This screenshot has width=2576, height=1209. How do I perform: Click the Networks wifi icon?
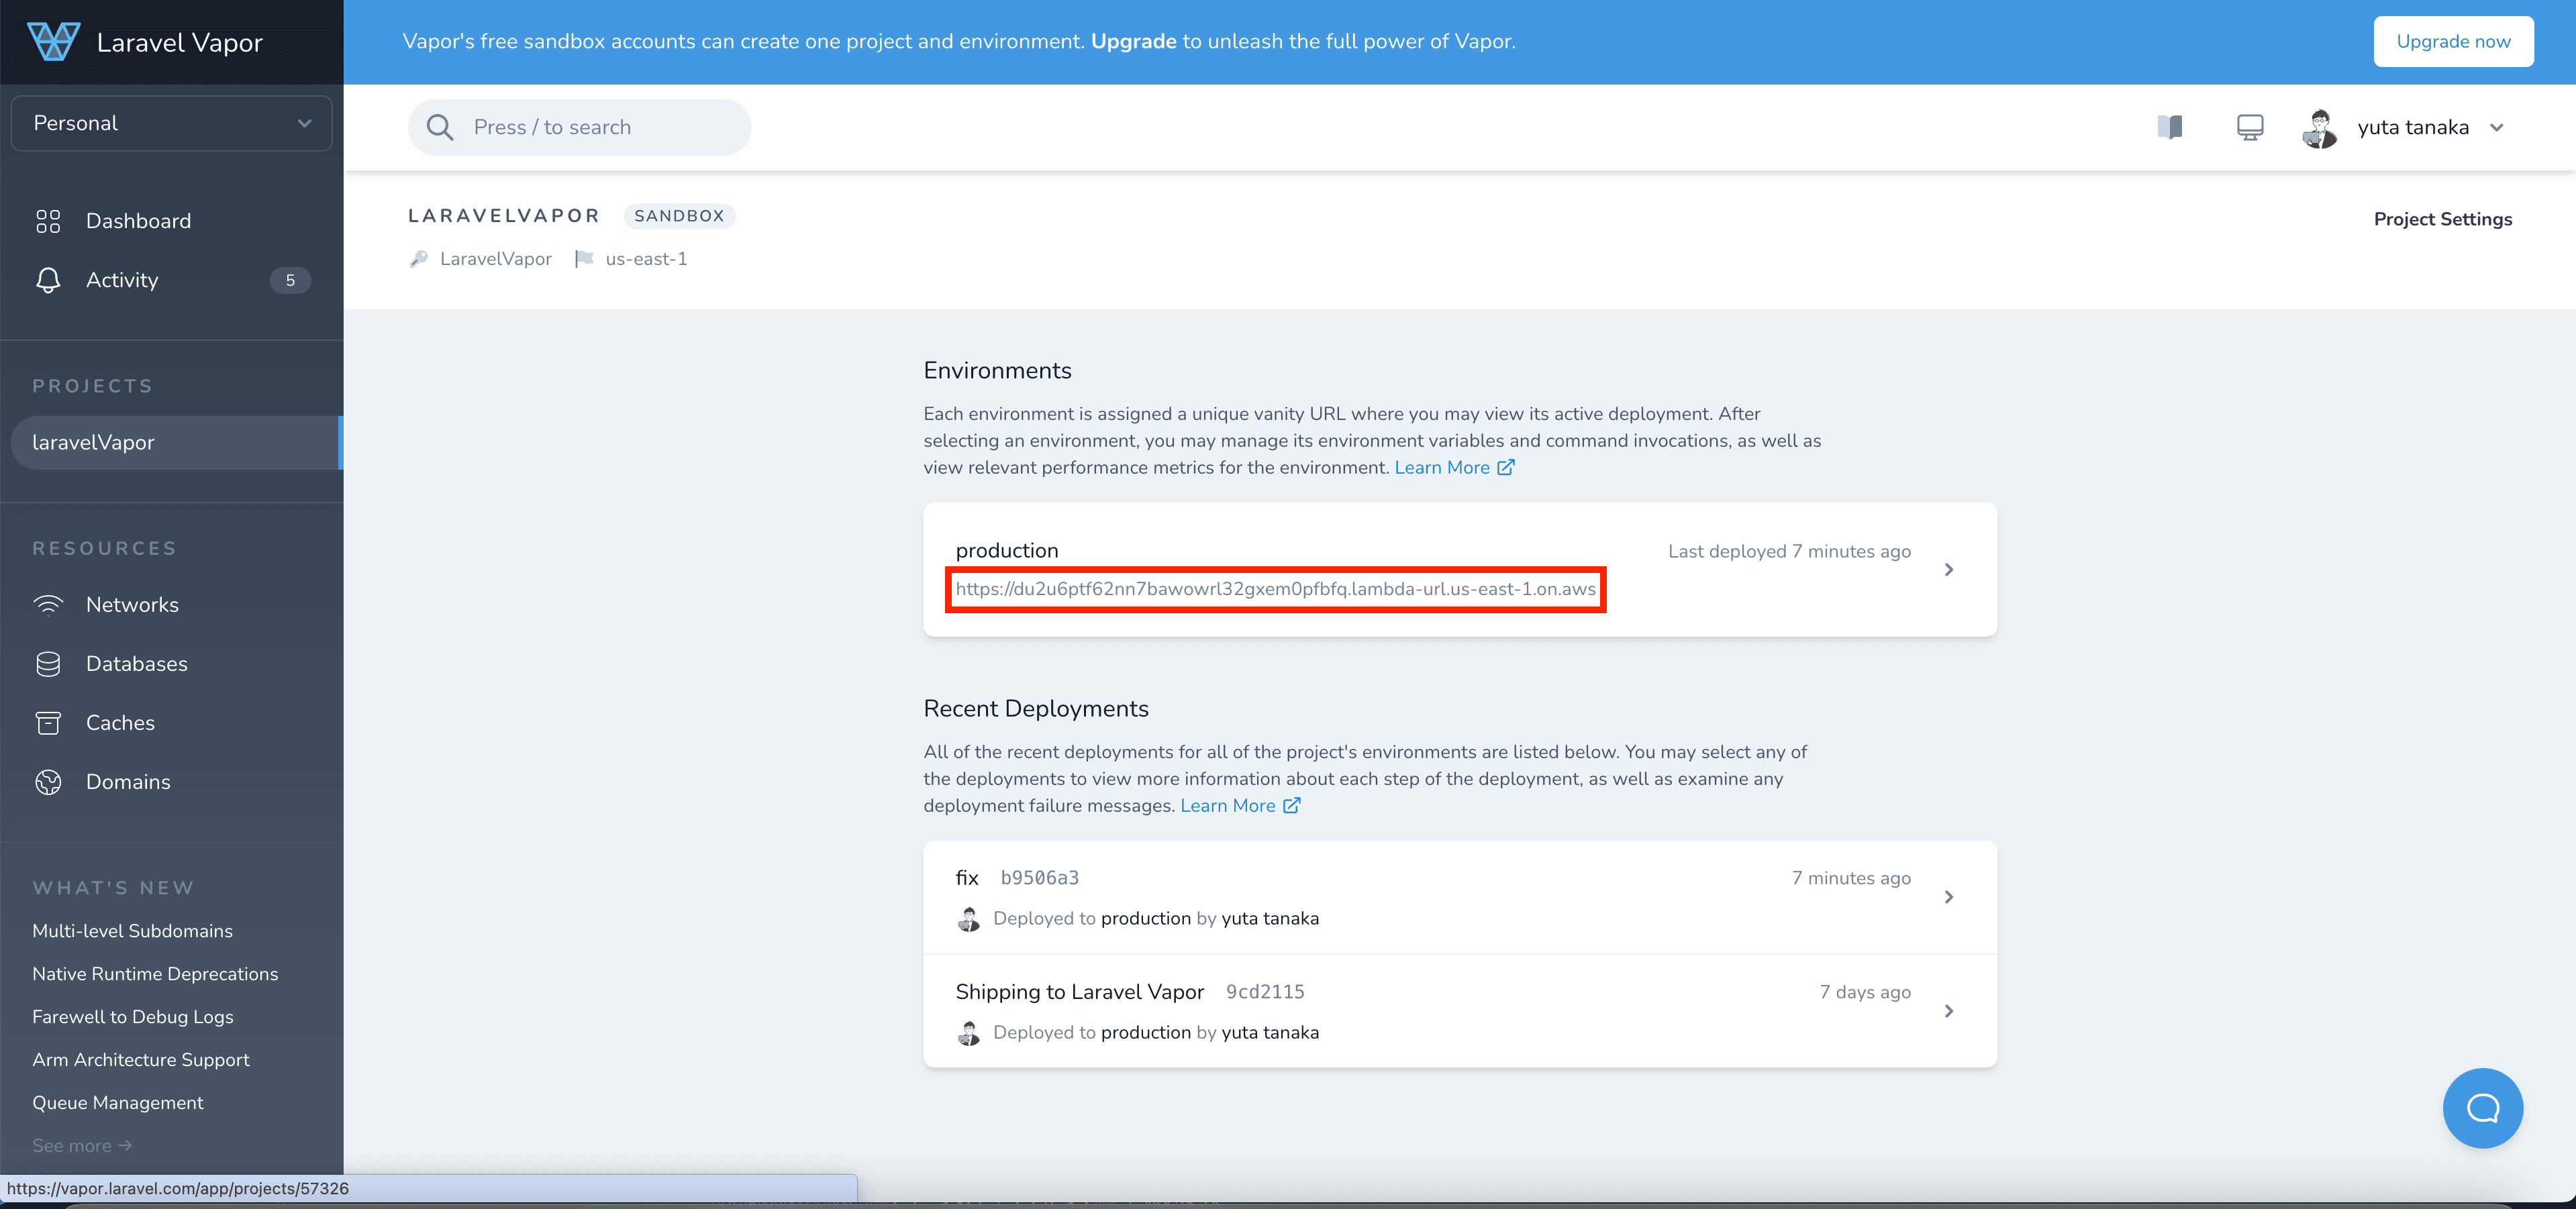click(48, 604)
